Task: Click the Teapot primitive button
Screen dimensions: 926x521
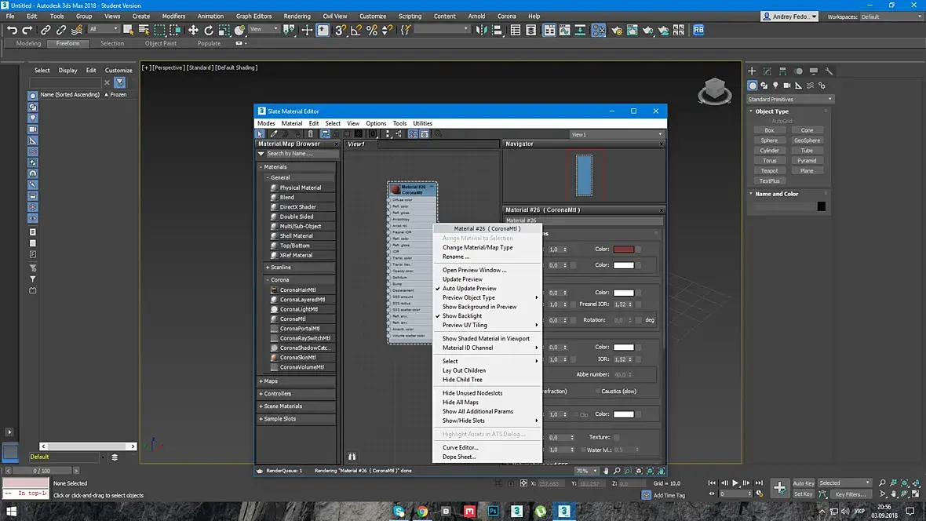Action: point(769,170)
